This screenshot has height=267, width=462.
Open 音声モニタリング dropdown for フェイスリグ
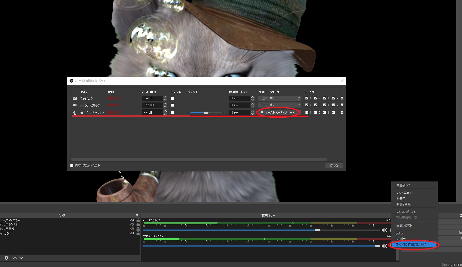(280, 98)
